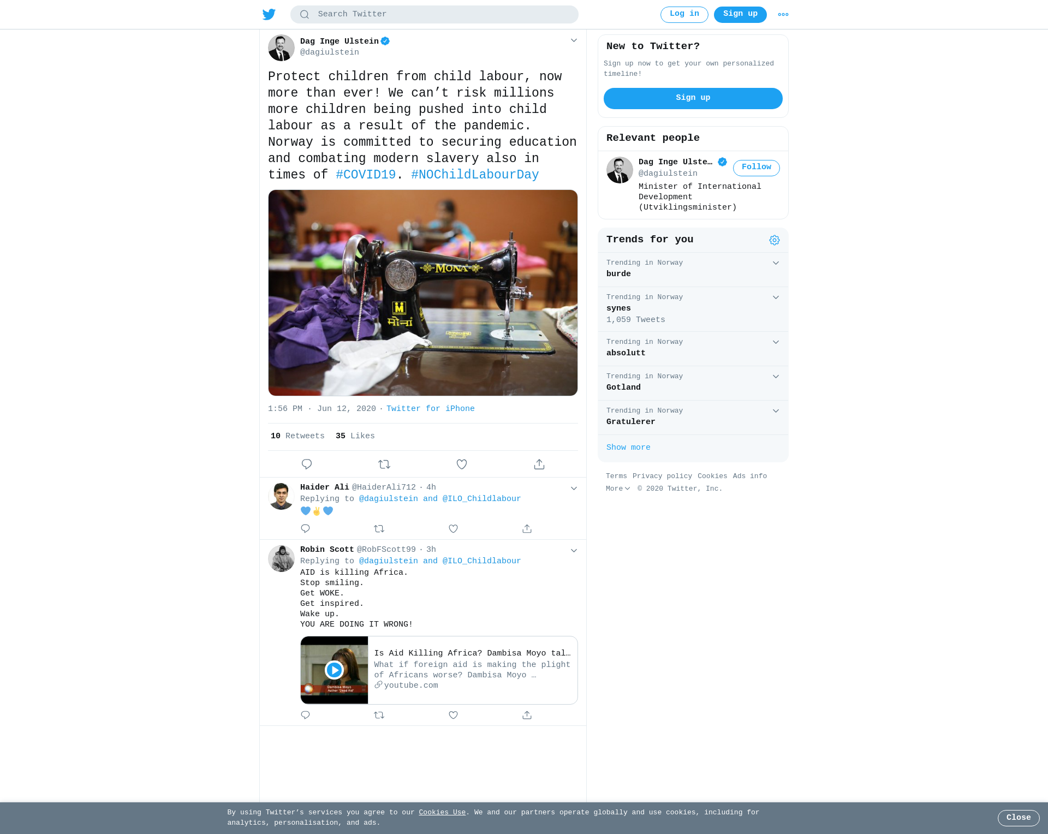Follow Dag Inge Ulstein

757,168
